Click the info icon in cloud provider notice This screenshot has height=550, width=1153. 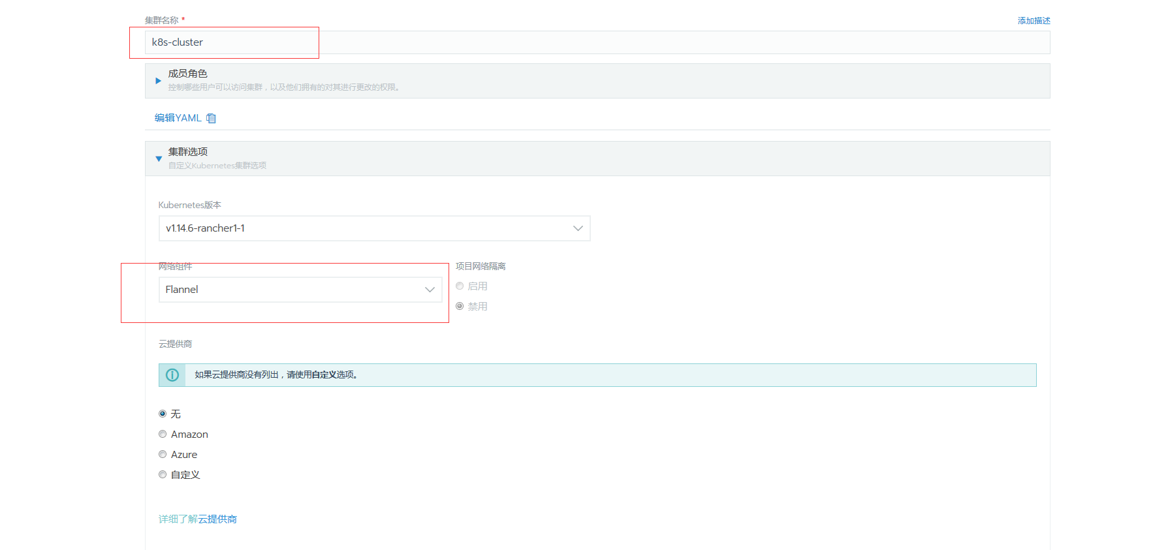[x=172, y=375]
